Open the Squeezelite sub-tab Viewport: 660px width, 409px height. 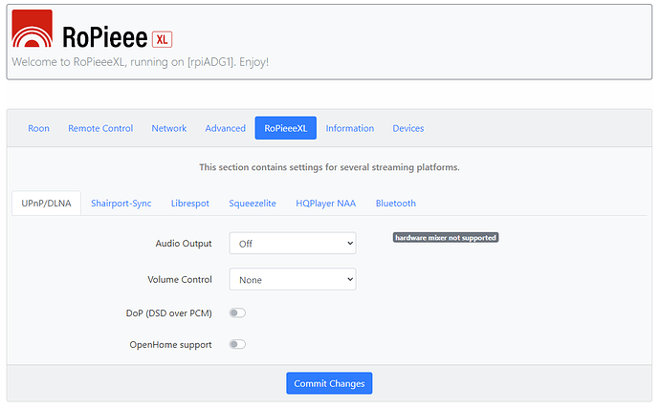[x=253, y=204]
